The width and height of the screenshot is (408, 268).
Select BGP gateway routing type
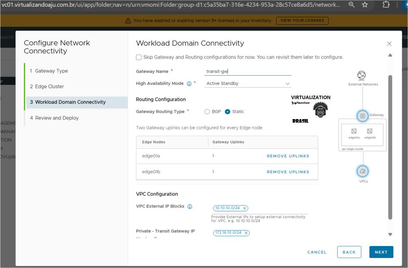[207, 112]
